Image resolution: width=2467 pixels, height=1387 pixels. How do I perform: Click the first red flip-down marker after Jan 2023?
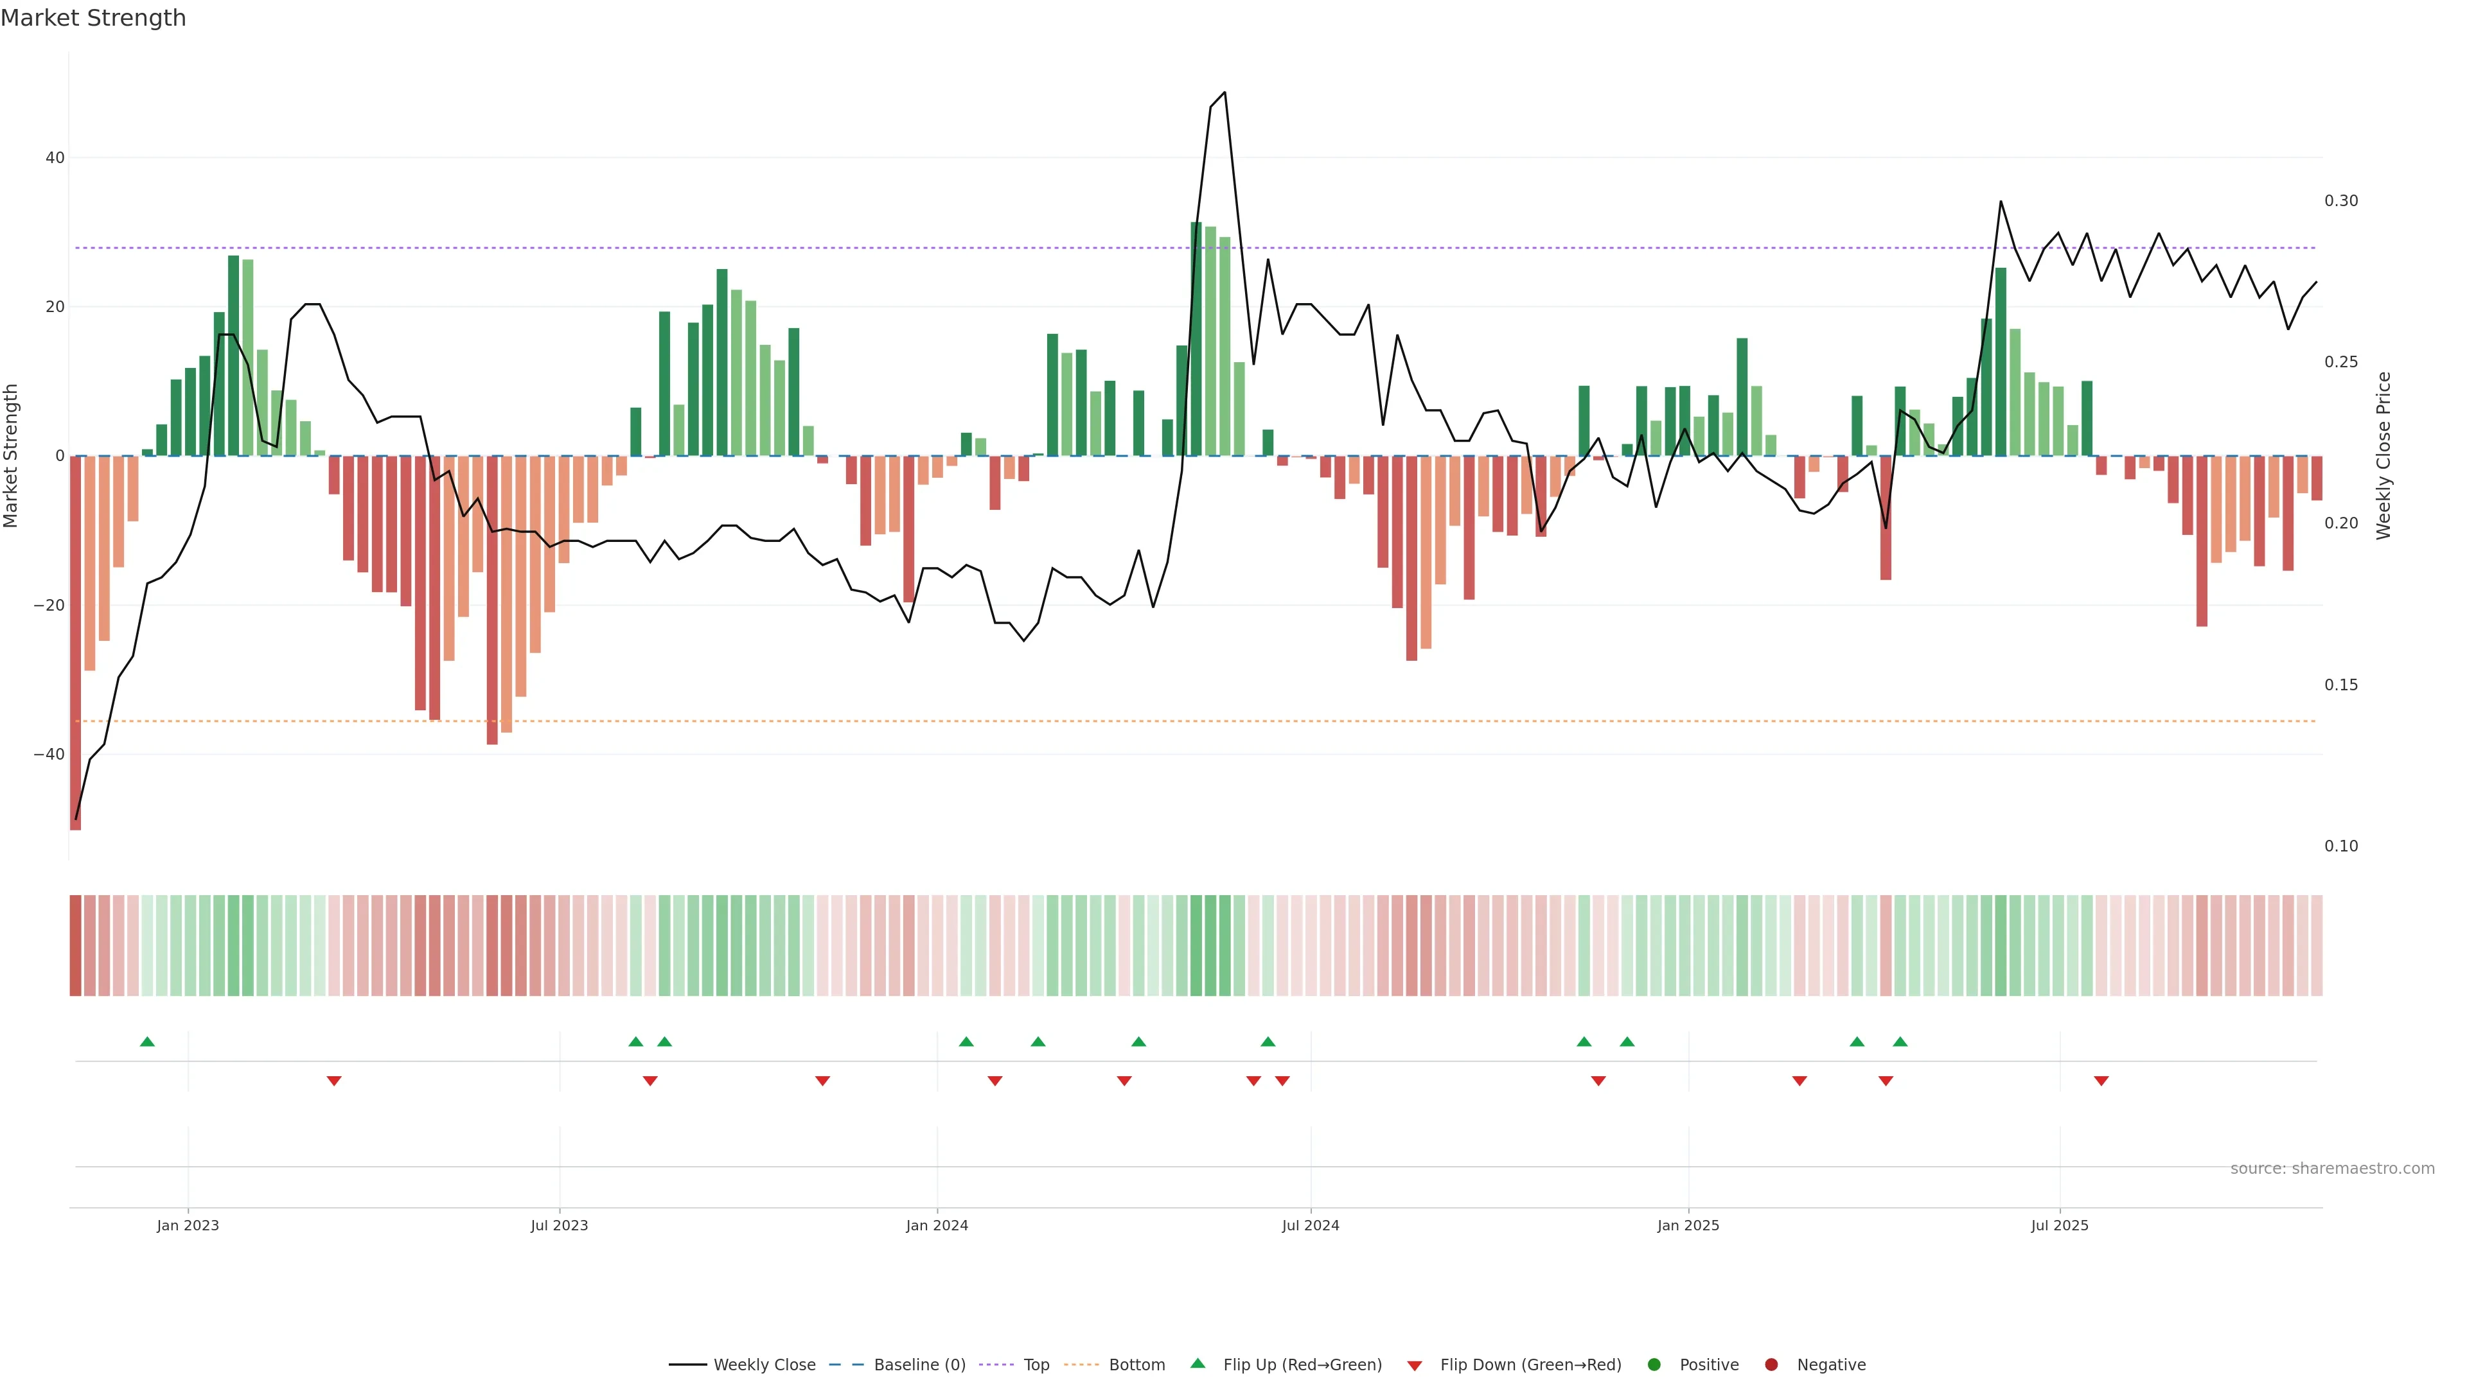(333, 1081)
